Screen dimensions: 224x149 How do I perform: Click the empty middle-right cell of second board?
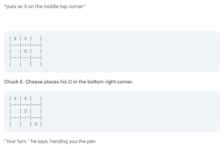(36, 111)
